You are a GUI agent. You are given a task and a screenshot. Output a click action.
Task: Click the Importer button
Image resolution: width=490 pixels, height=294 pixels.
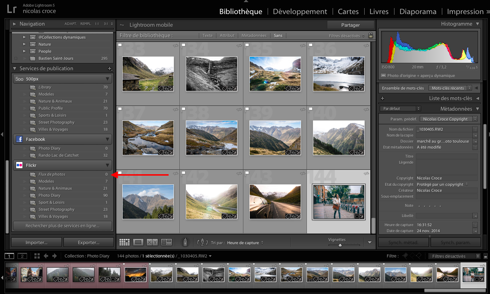(37, 242)
